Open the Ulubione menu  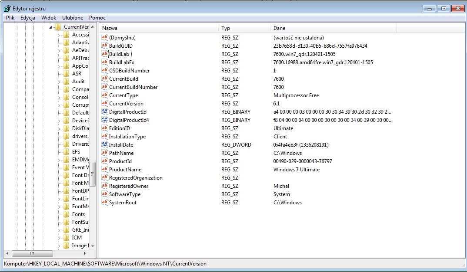pos(73,17)
